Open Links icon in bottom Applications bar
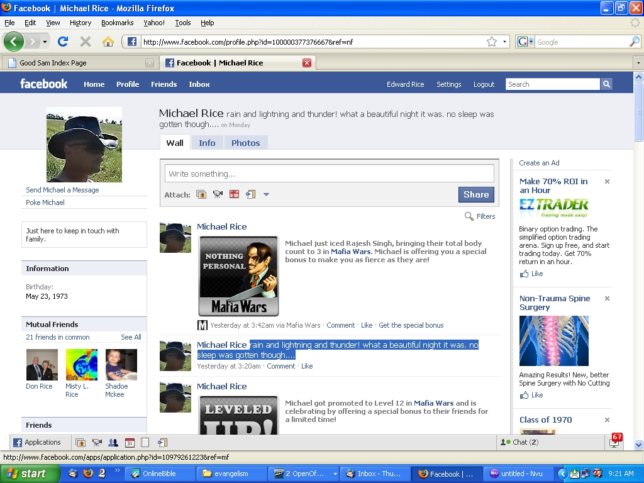The height and width of the screenshot is (483, 644). 162,442
